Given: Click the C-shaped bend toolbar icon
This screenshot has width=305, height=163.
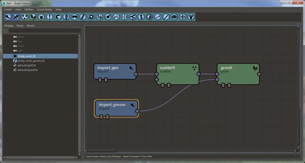Looking at the screenshot, I should [x=58, y=17].
